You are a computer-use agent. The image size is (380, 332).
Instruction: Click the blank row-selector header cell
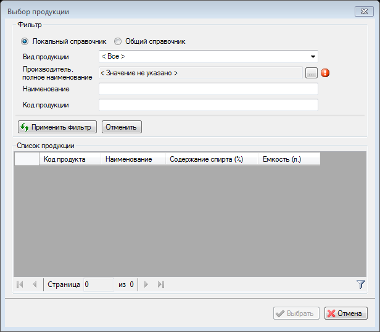pyautogui.click(x=27, y=159)
